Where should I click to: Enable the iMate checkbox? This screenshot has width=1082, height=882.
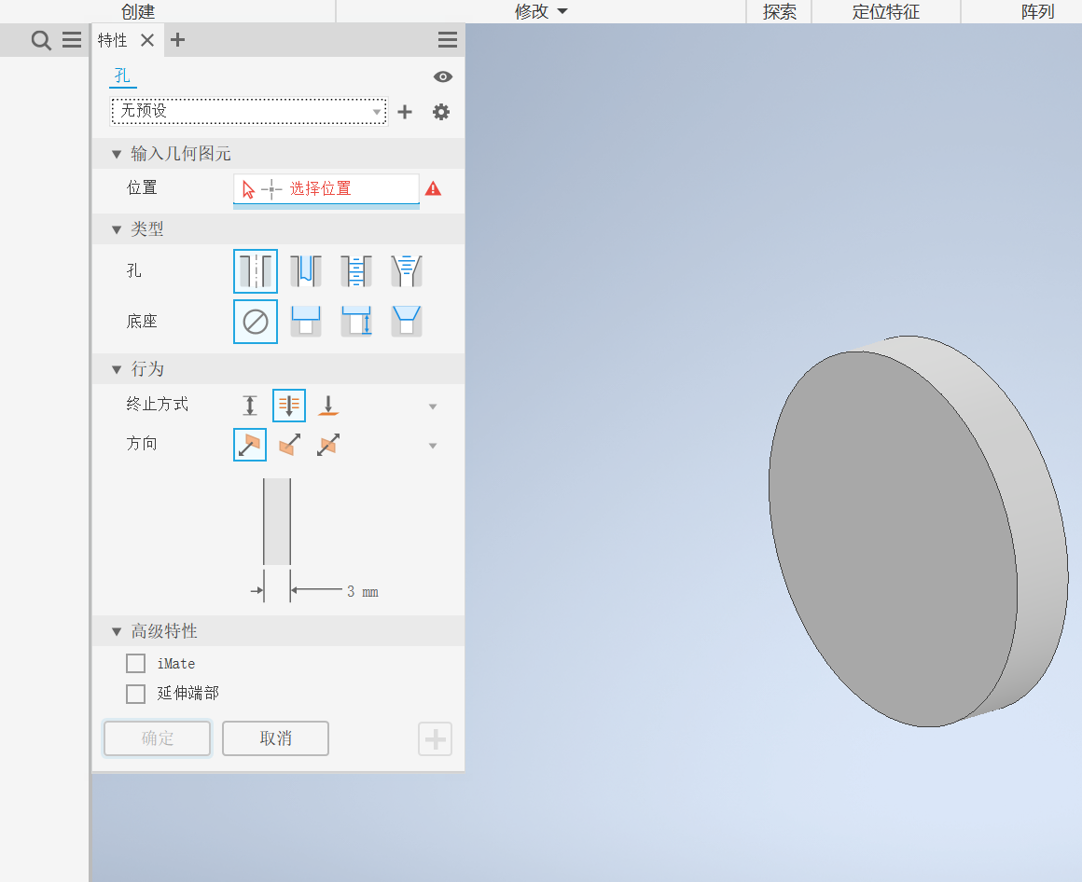click(136, 664)
